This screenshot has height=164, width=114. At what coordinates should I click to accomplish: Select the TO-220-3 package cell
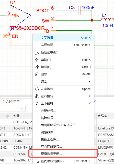(x=22, y=160)
